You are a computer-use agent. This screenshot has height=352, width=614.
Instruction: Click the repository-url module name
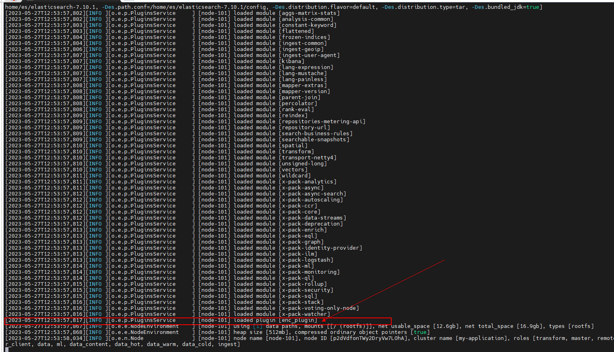pos(304,128)
